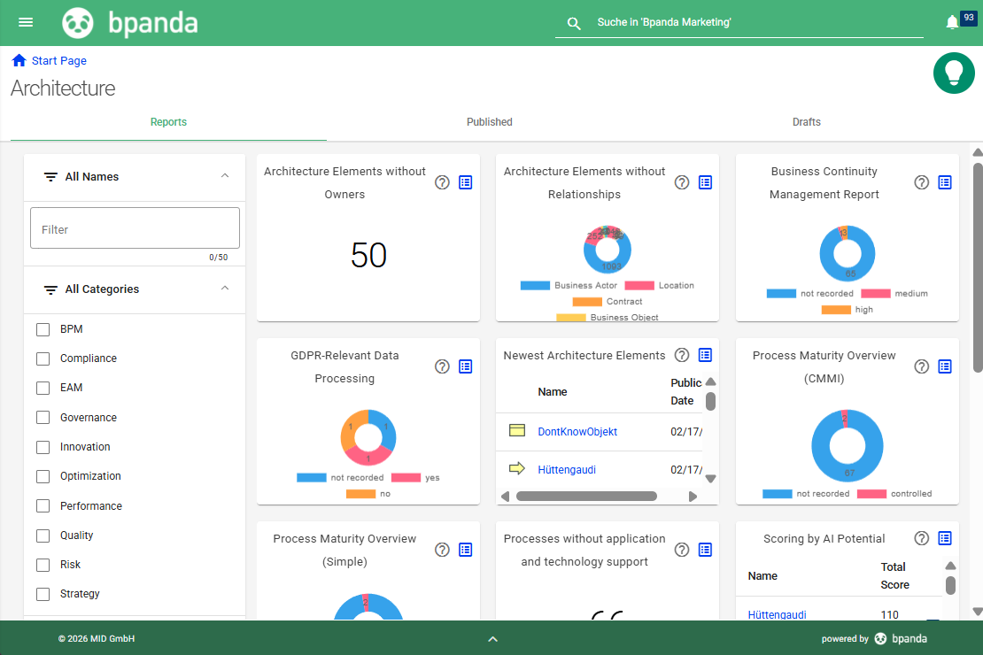Collapse the footer bar with the chevron
Screen dimensions: 983x655
(x=493, y=638)
